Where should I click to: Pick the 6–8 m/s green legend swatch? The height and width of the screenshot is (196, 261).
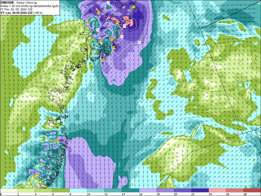[61, 190]
